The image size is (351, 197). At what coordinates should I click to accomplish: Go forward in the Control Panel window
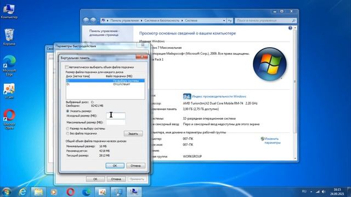(93, 20)
